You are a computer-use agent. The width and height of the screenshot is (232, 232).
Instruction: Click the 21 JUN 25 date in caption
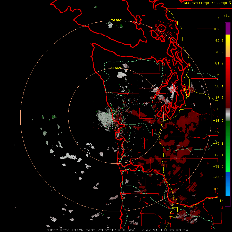pos(164,230)
